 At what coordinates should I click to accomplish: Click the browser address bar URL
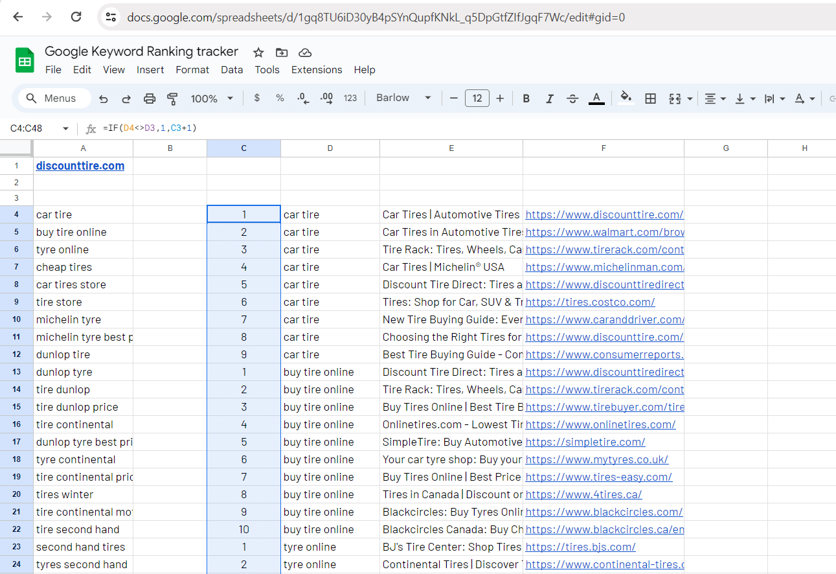tap(376, 17)
